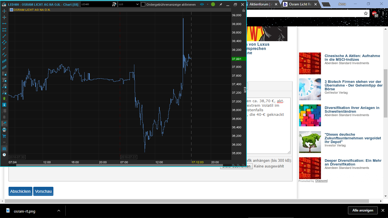Click the OSRAM LICHT legend color square
The image size is (388, 218).
[x=11, y=10]
